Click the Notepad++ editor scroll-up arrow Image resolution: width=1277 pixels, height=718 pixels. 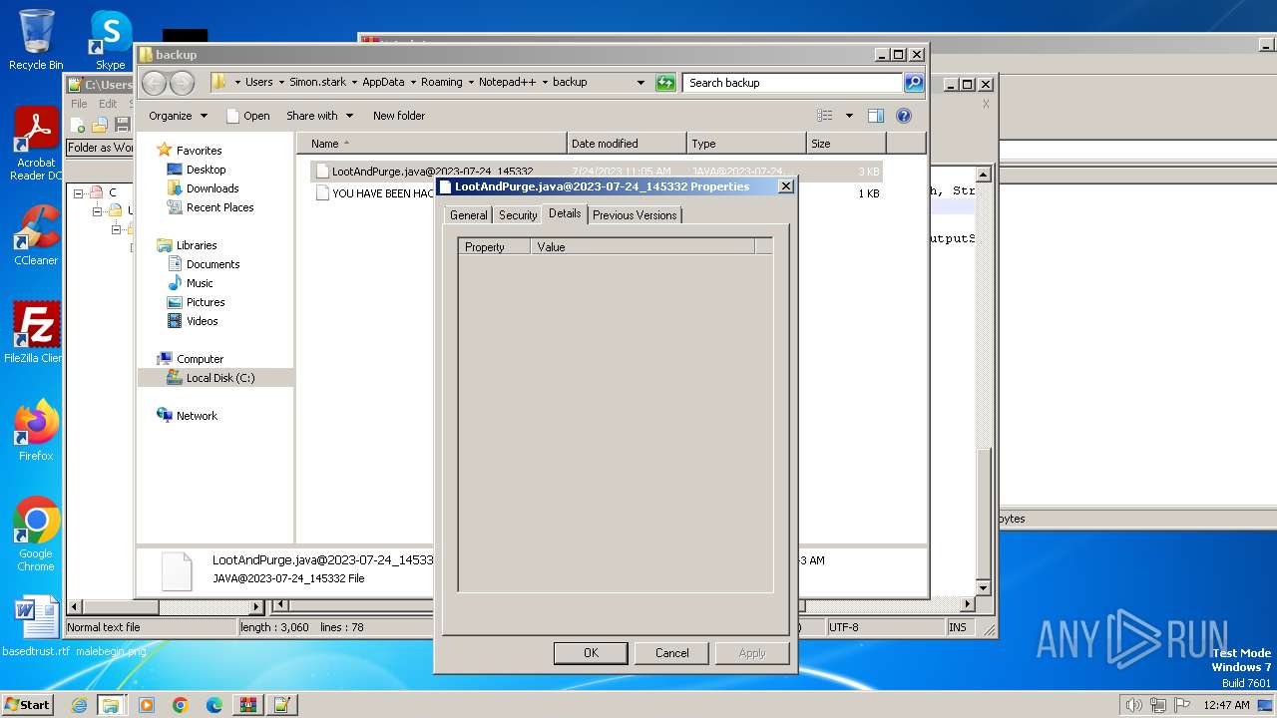pyautogui.click(x=983, y=176)
